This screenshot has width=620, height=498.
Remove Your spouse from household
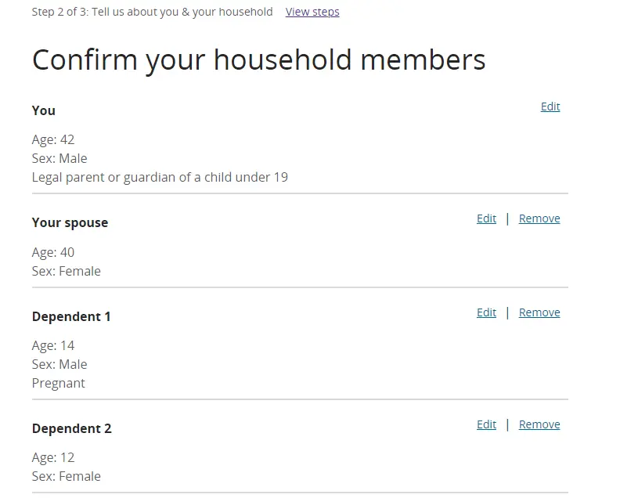coord(539,218)
